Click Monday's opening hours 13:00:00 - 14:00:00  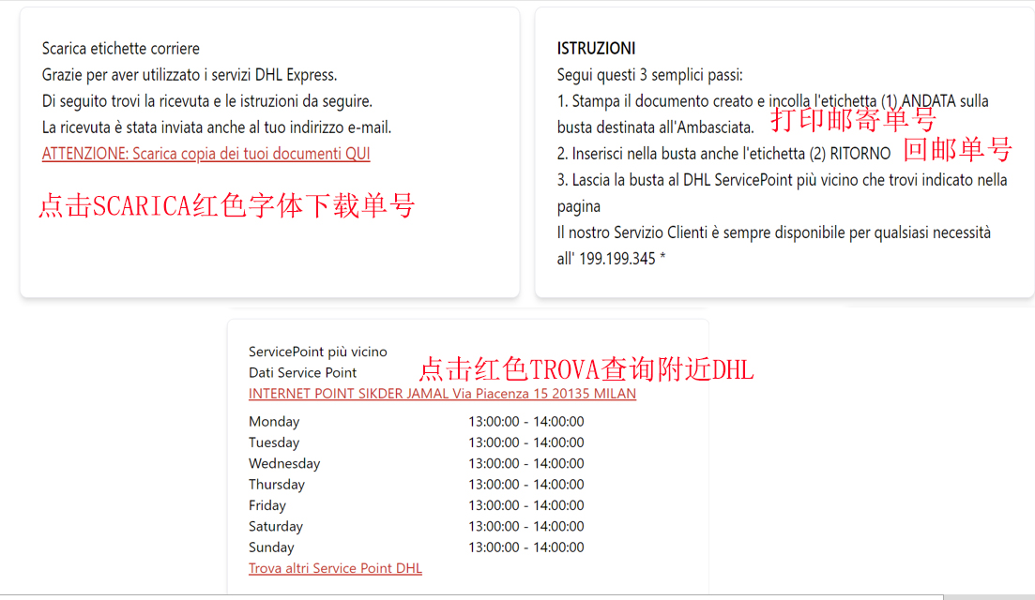coord(526,421)
